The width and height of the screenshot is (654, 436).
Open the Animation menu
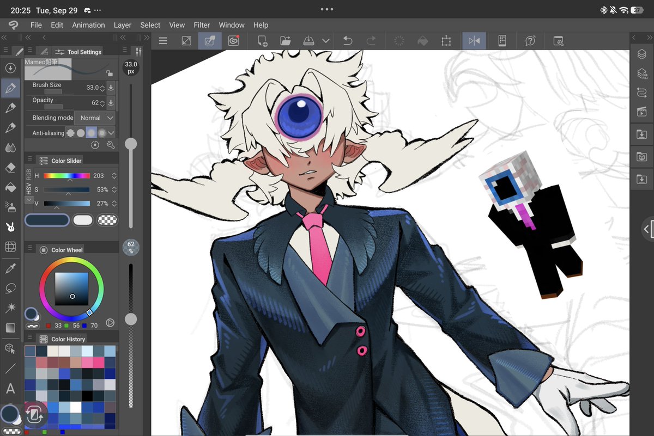coord(88,25)
